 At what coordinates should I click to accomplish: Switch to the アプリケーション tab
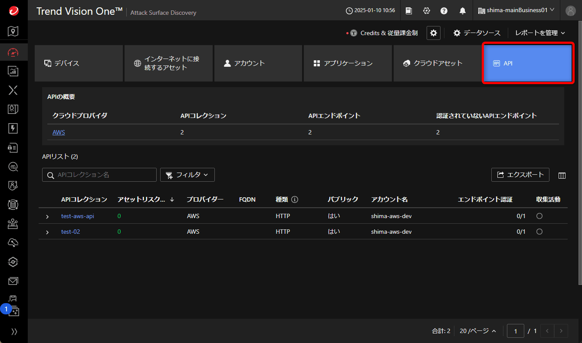pos(348,63)
